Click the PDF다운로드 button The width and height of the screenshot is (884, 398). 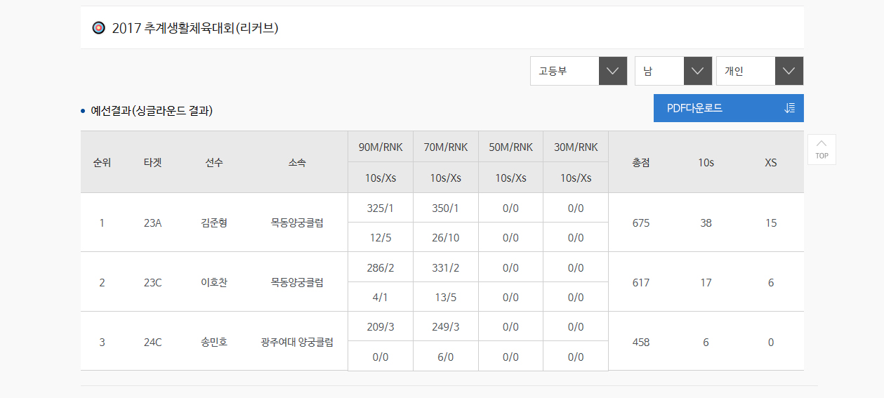pos(728,108)
